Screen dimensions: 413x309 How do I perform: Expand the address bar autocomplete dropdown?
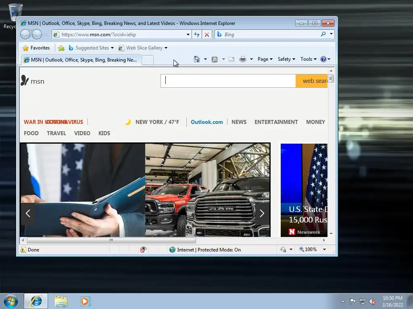188,35
